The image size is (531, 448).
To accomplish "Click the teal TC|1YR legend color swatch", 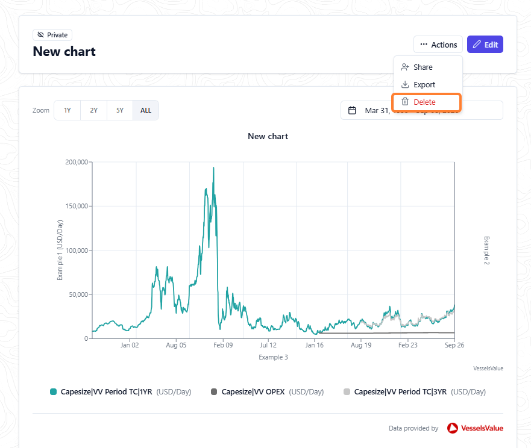I will [53, 392].
